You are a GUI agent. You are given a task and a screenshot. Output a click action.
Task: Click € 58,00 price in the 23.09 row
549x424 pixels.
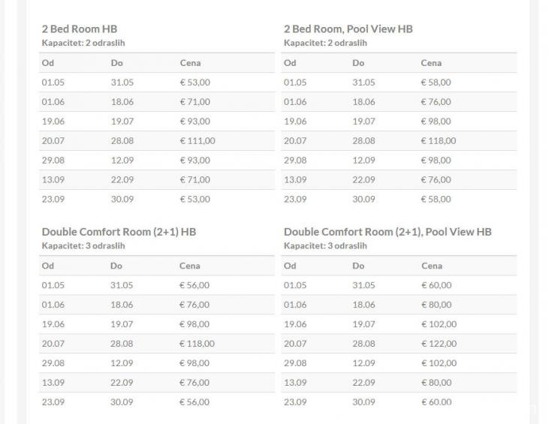tap(436, 199)
